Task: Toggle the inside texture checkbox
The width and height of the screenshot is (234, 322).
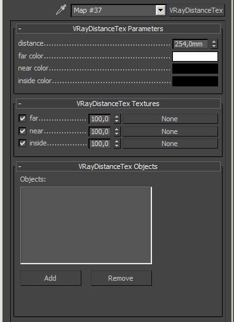Action: coord(22,144)
